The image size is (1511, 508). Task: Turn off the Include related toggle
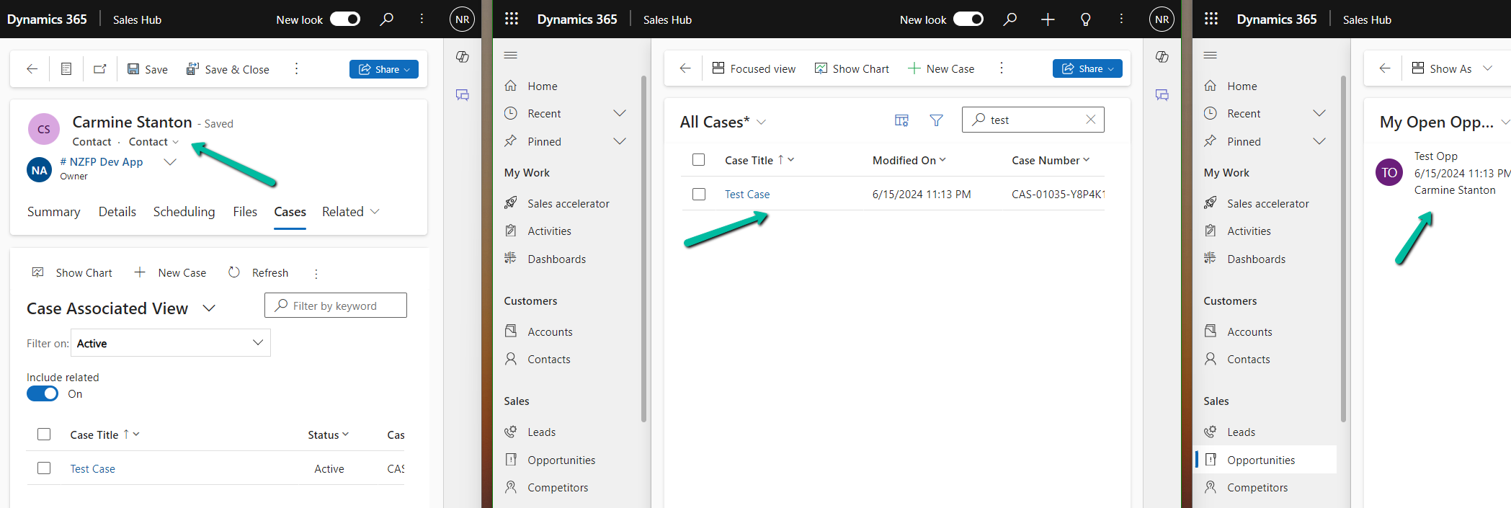click(x=43, y=393)
